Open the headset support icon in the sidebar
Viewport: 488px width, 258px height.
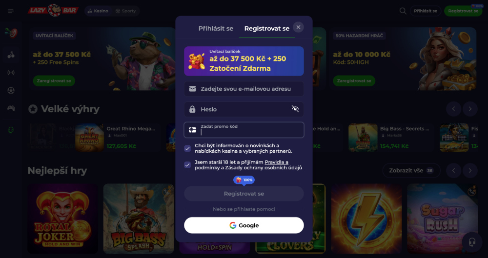[11, 130]
